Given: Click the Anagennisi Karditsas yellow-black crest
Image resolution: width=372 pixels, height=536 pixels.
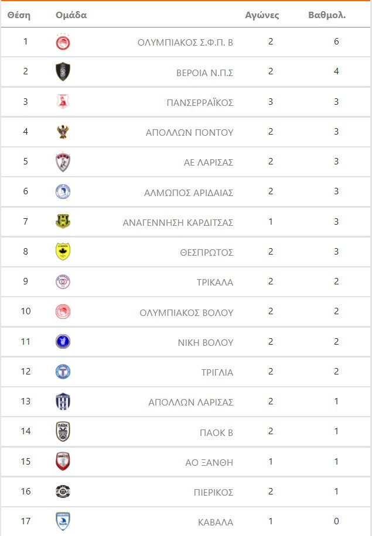Looking at the screenshot, I should (x=63, y=222).
